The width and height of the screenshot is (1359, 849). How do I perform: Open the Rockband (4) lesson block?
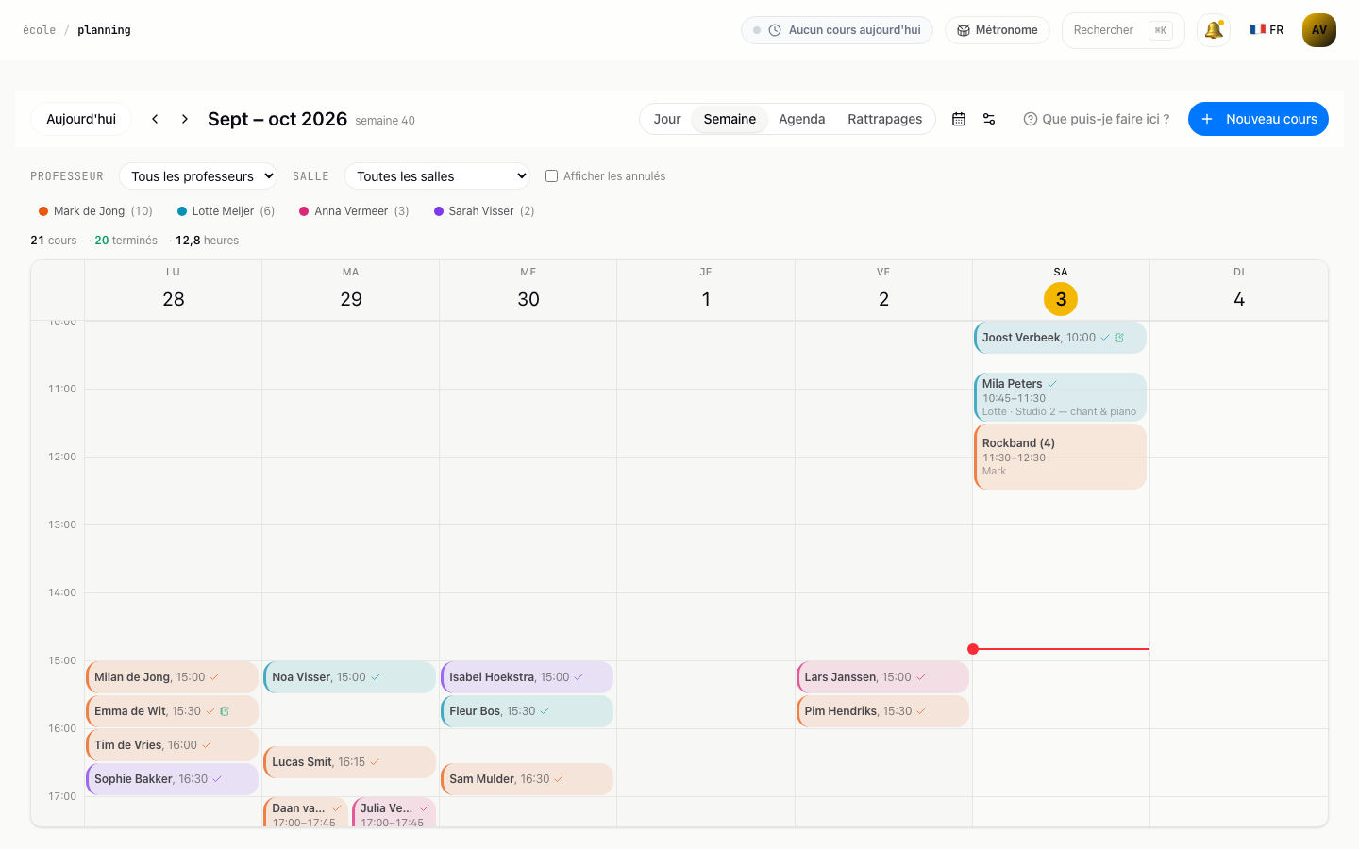click(1061, 457)
